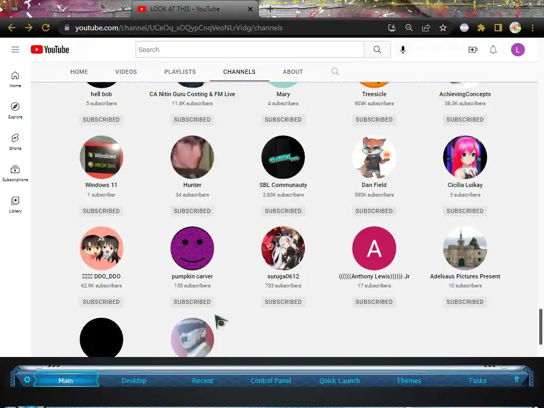The width and height of the screenshot is (544, 408).
Task: Go back with browser back arrow
Action: [x=12, y=28]
